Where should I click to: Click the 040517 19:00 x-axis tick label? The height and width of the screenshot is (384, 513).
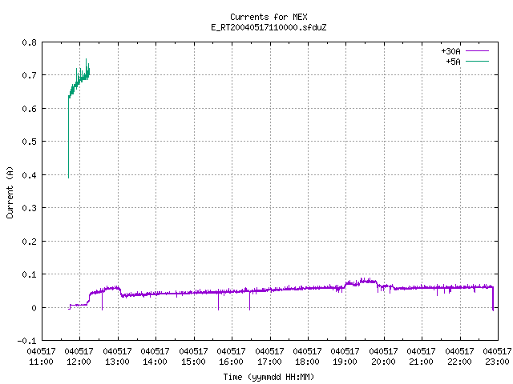click(x=345, y=356)
